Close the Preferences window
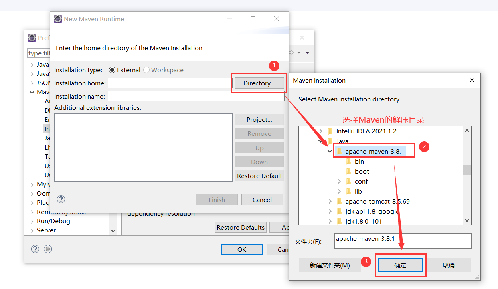498x289 pixels. click(302, 38)
